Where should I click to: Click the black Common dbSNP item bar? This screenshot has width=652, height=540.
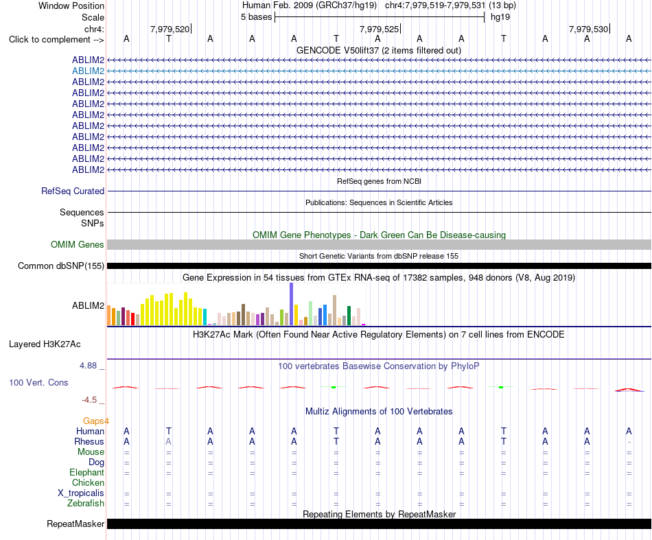(379, 266)
